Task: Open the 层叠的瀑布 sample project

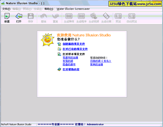Action: click(69, 64)
